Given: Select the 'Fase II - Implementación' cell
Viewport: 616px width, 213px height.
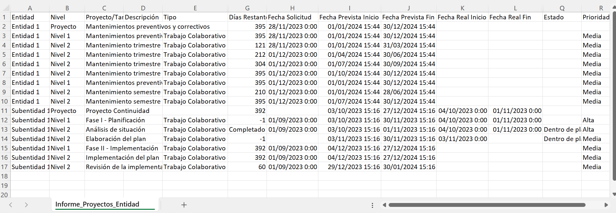Looking at the screenshot, I should [122, 148].
